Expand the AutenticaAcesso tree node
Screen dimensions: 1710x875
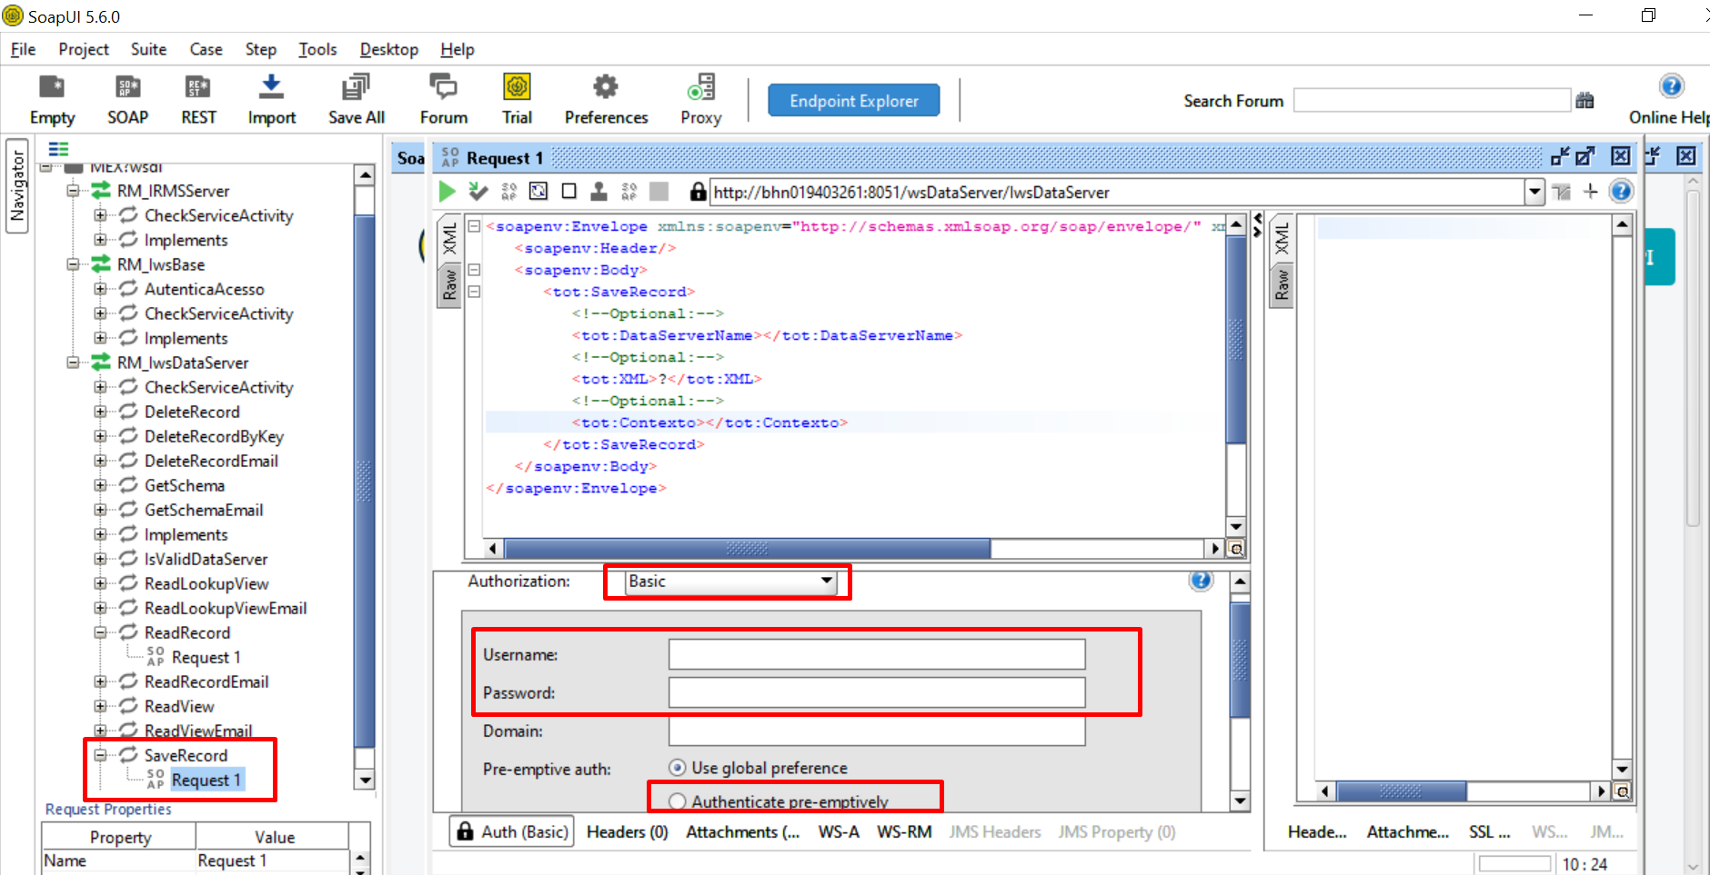(x=100, y=289)
